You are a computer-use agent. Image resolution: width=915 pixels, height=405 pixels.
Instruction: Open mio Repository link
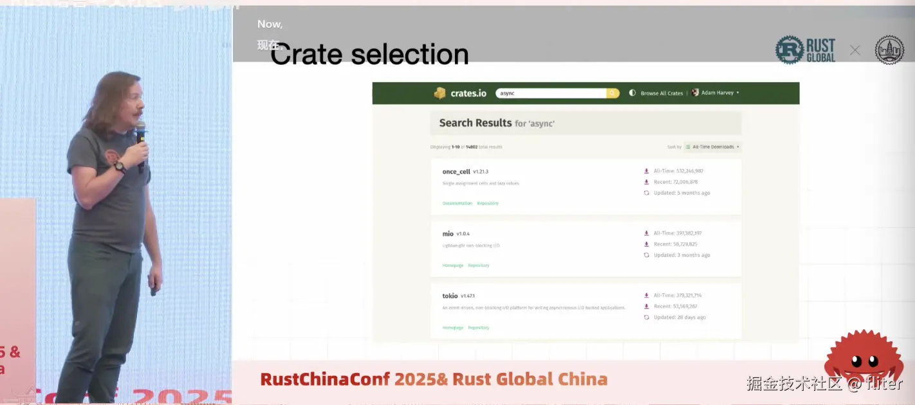coord(479,265)
